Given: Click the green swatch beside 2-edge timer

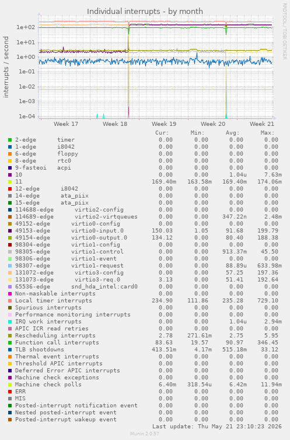Looking at the screenshot, I should [10, 140].
